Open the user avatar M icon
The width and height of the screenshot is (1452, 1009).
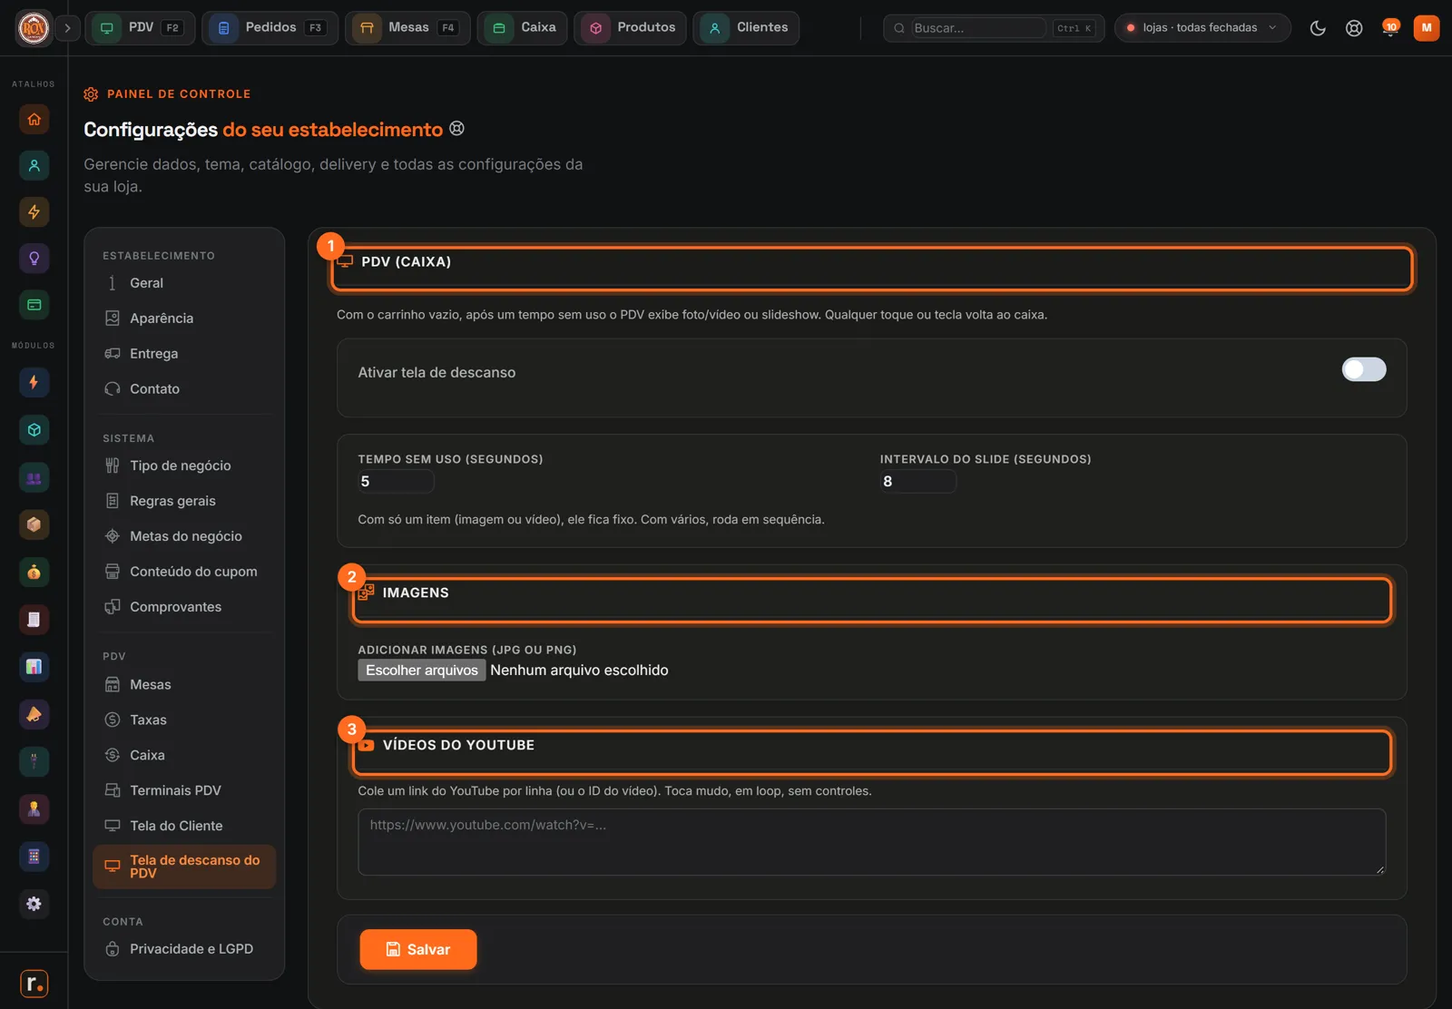[x=1427, y=28]
